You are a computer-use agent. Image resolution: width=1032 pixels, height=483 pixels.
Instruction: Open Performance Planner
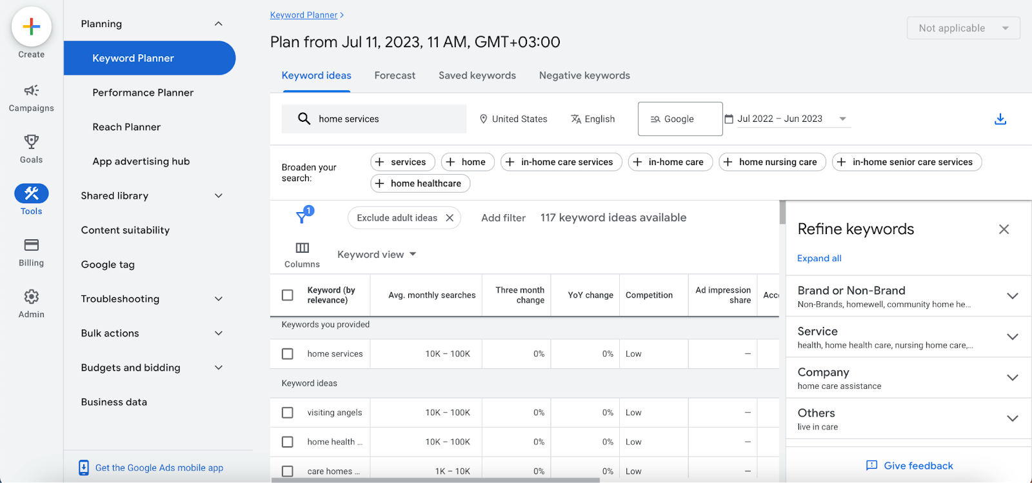point(143,93)
